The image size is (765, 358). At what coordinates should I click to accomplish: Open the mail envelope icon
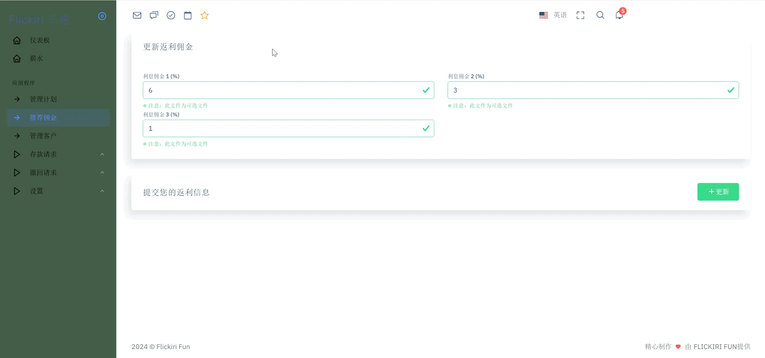(x=137, y=15)
